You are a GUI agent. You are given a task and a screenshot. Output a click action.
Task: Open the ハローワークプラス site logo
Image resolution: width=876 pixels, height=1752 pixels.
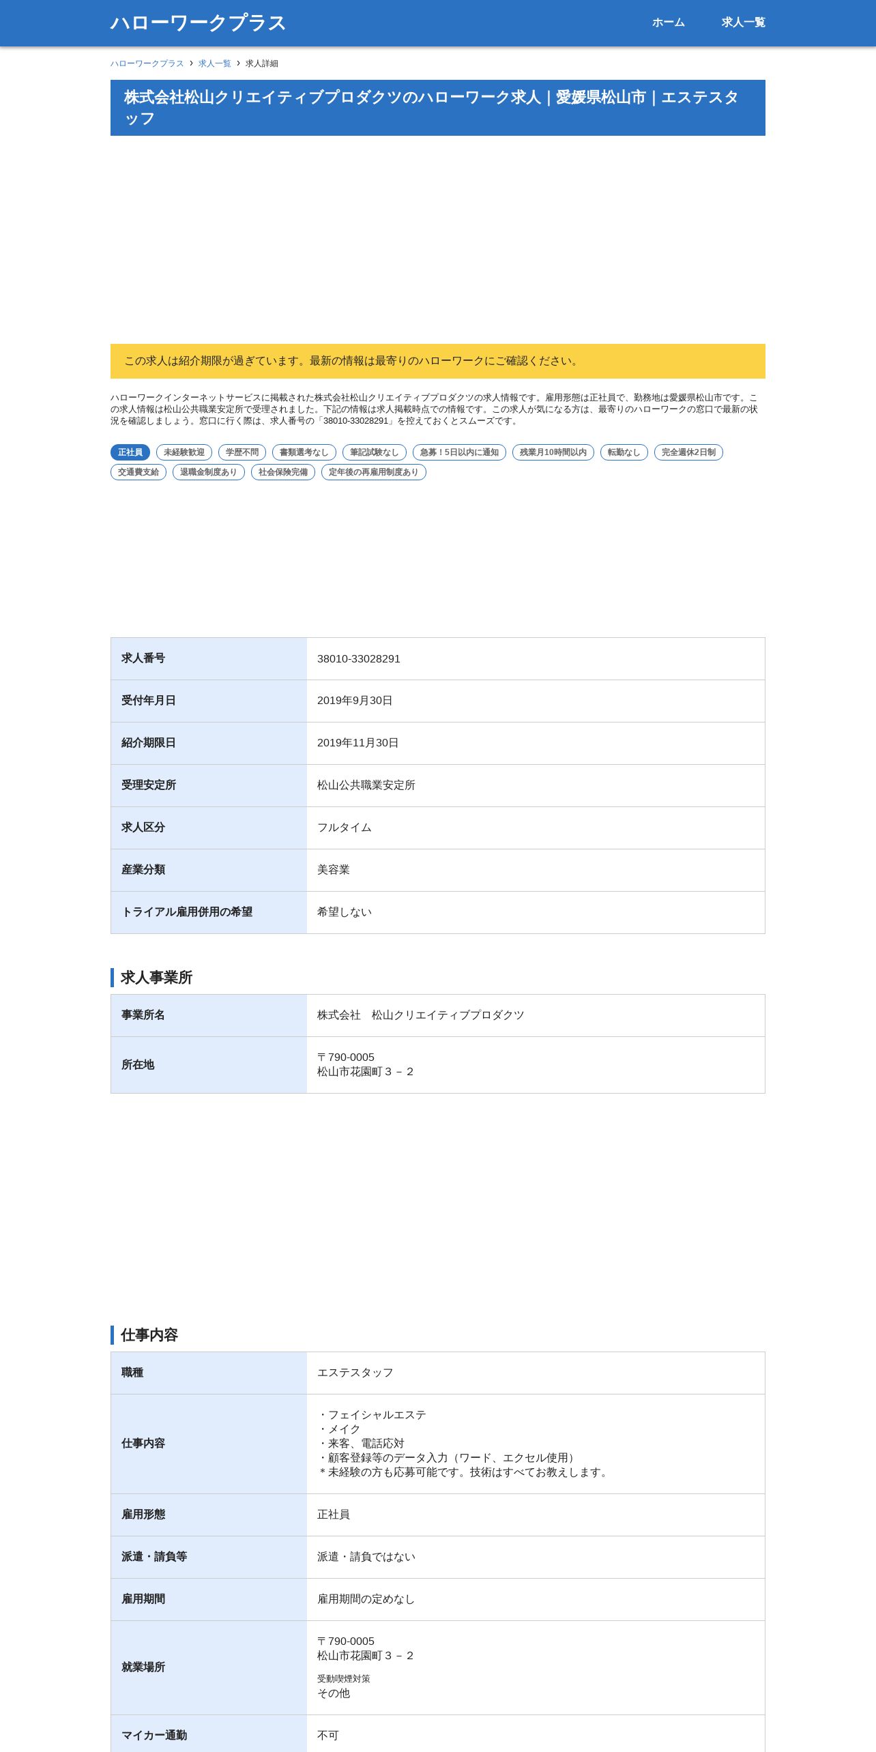click(x=198, y=23)
